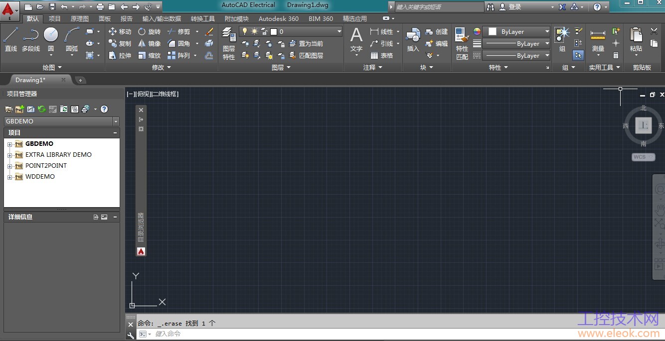This screenshot has width=665, height=341.
Task: Expand the EXTRA LIBRARY DEMO tree node
Action: [x=9, y=155]
